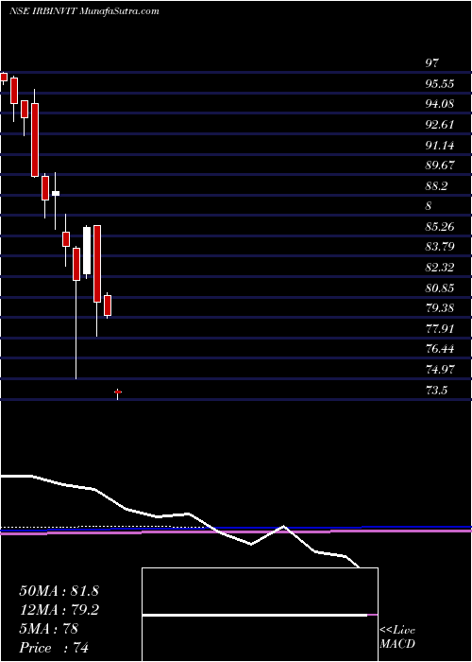The width and height of the screenshot is (472, 662).
Task: Click the NSE IRBINVIT chart title
Action: coord(84,11)
